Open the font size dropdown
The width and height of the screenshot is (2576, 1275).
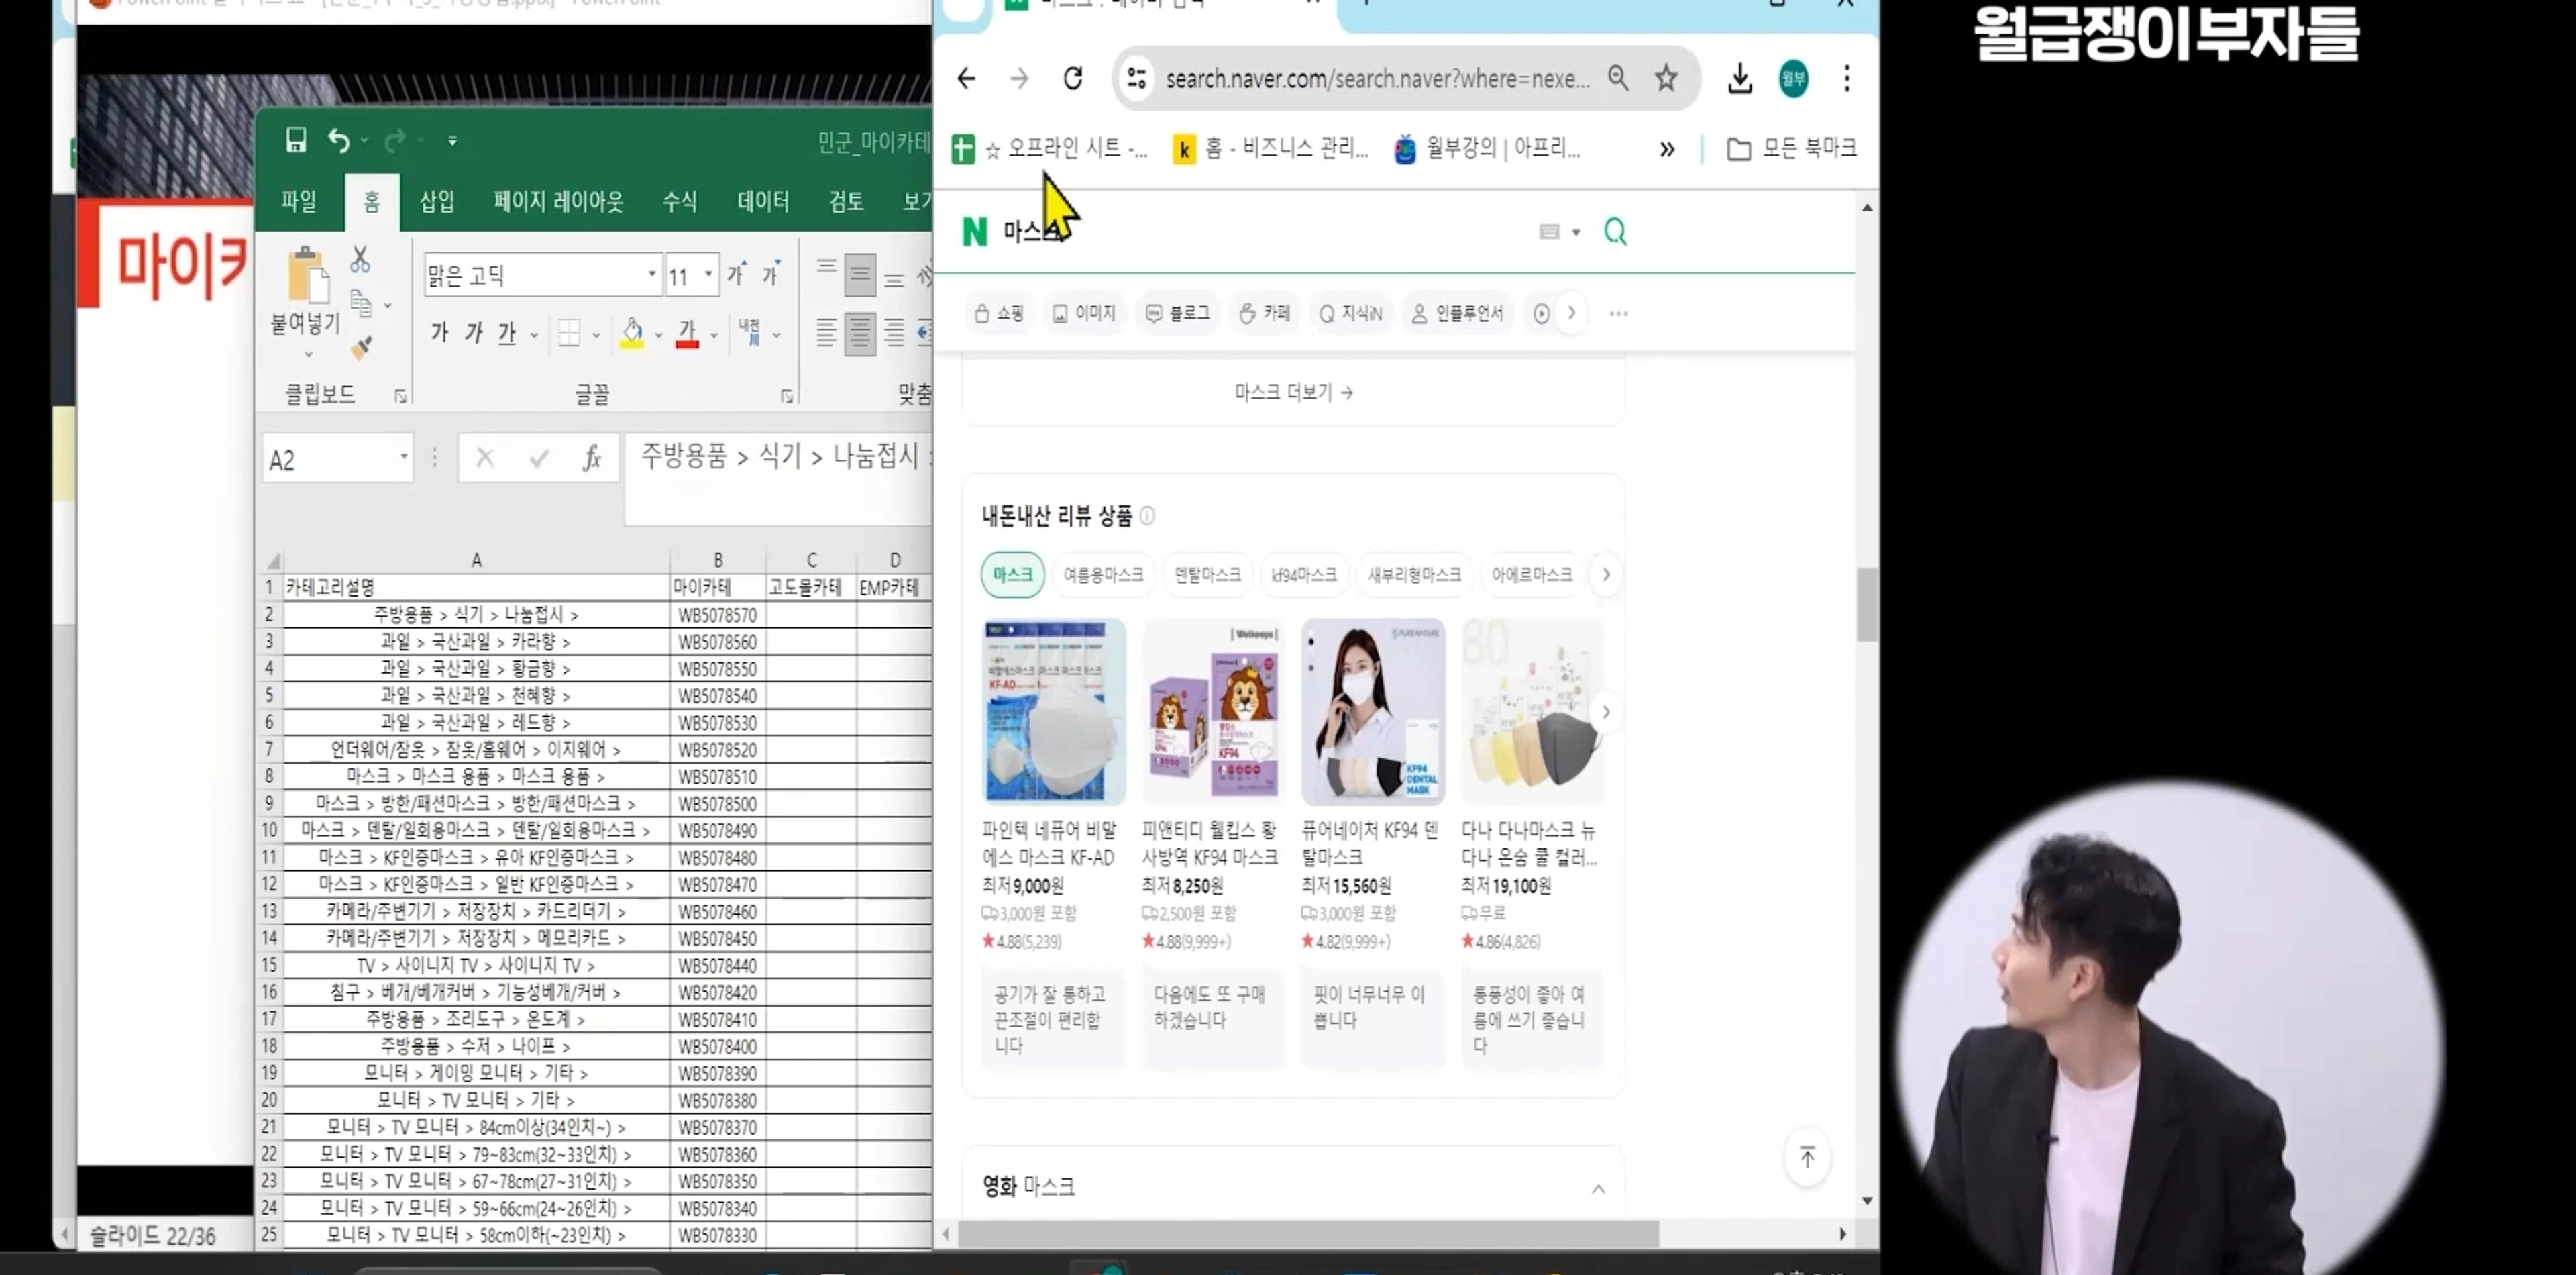pos(708,275)
